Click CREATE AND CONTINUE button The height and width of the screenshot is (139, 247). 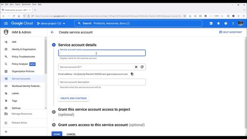[x=73, y=98]
